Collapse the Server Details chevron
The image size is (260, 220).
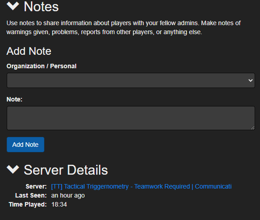13,169
